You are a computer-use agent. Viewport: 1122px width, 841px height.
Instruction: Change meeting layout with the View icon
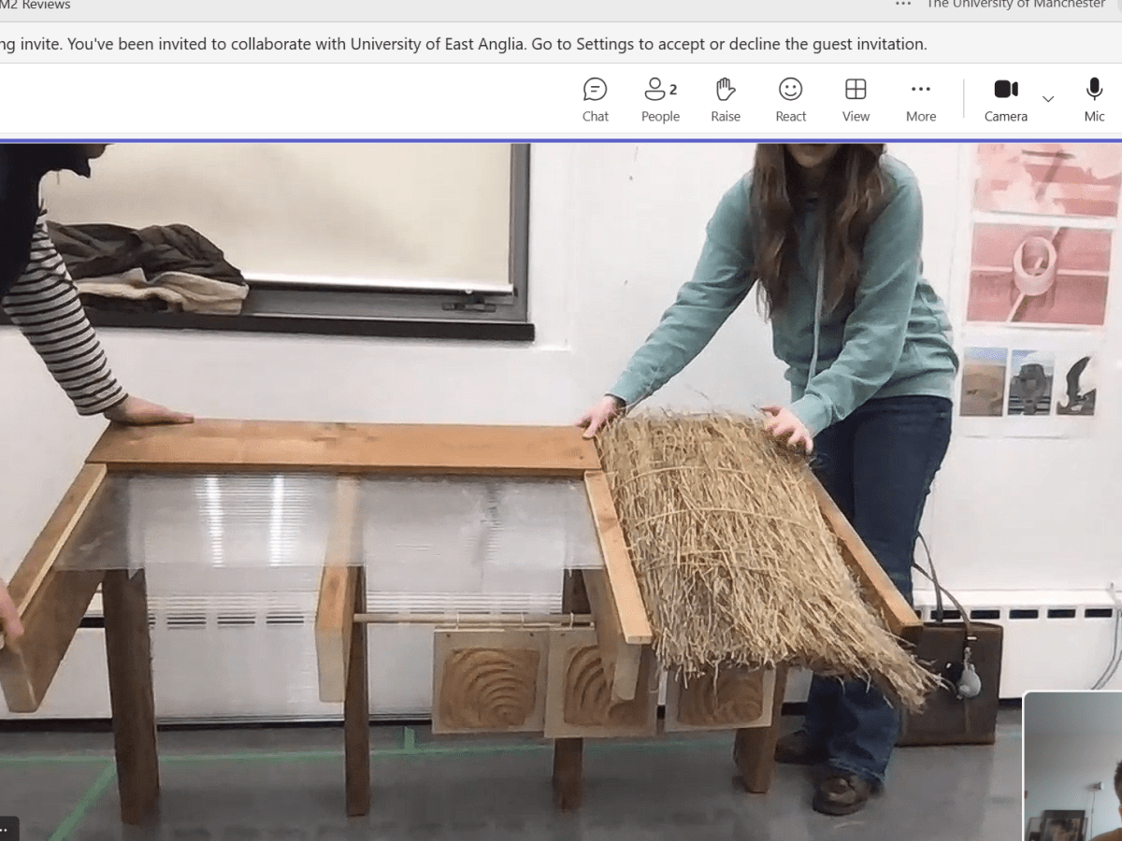click(856, 98)
